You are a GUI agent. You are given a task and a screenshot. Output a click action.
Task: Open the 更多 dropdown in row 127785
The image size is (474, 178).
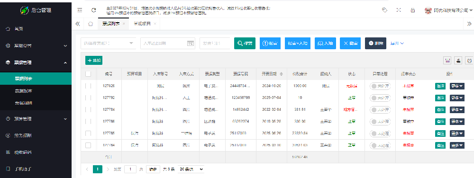[x=457, y=133]
